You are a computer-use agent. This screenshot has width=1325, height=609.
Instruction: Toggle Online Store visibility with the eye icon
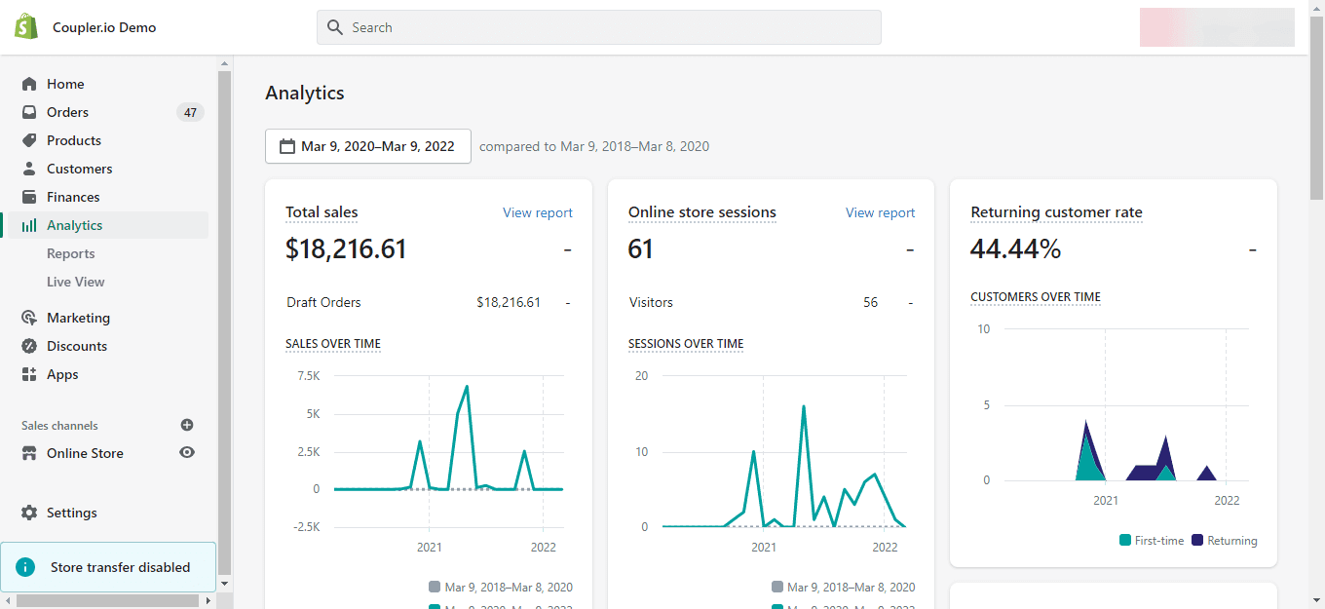pos(186,452)
